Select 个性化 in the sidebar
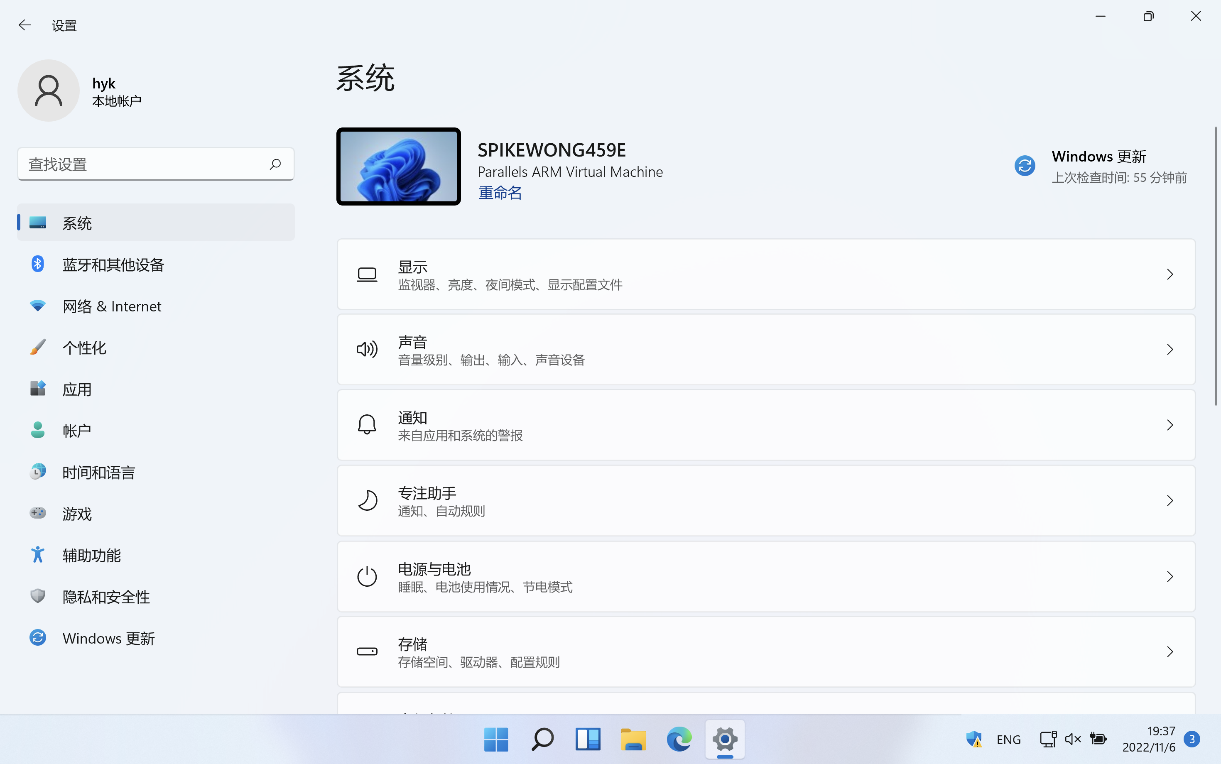 click(156, 347)
